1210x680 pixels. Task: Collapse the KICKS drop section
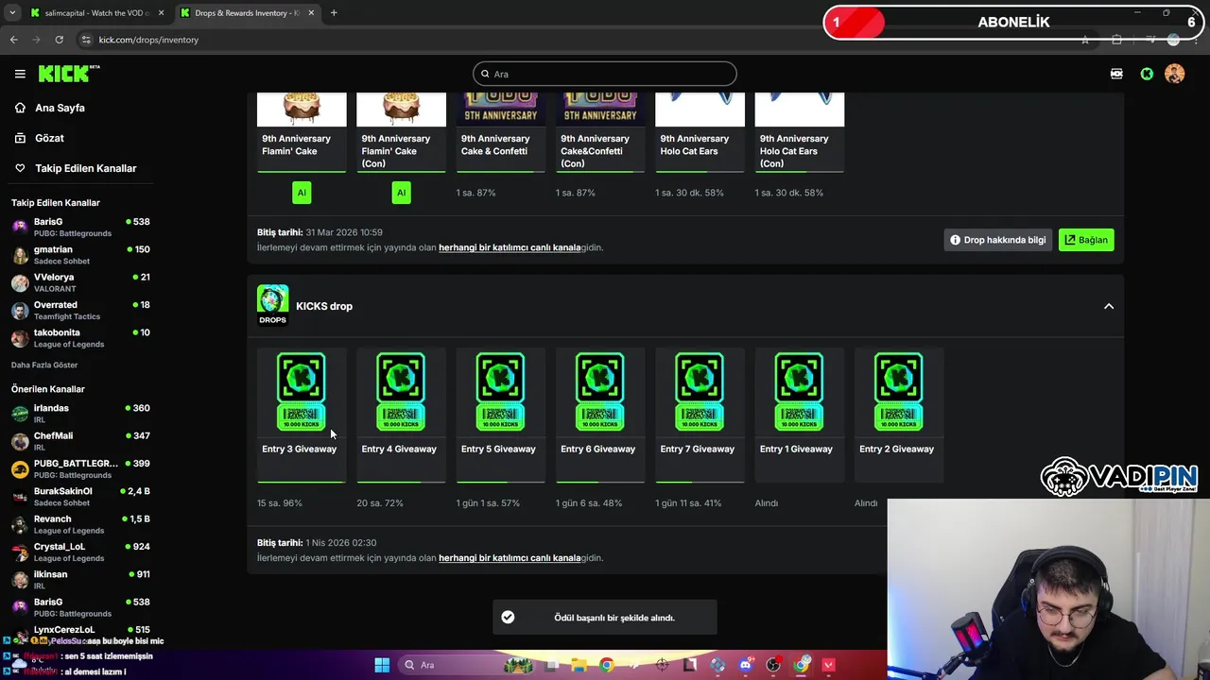point(1109,306)
